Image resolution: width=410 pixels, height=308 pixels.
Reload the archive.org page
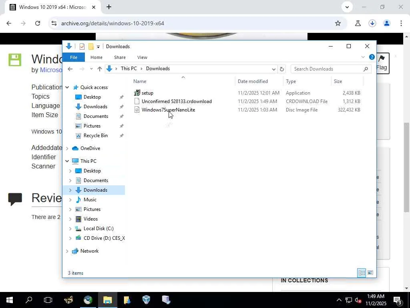pos(38,23)
